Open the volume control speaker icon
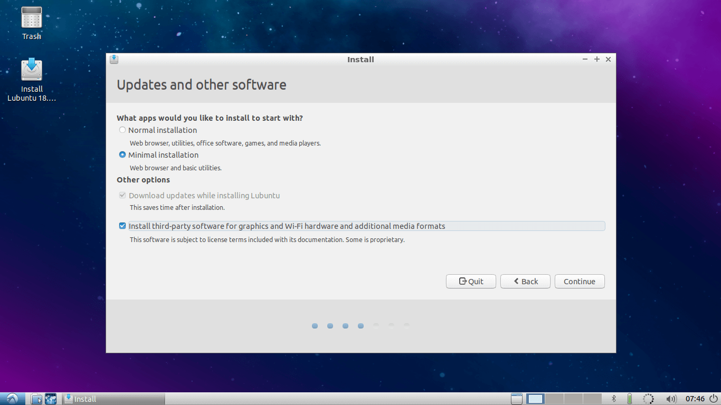Viewport: 721px width, 405px height. (x=671, y=399)
